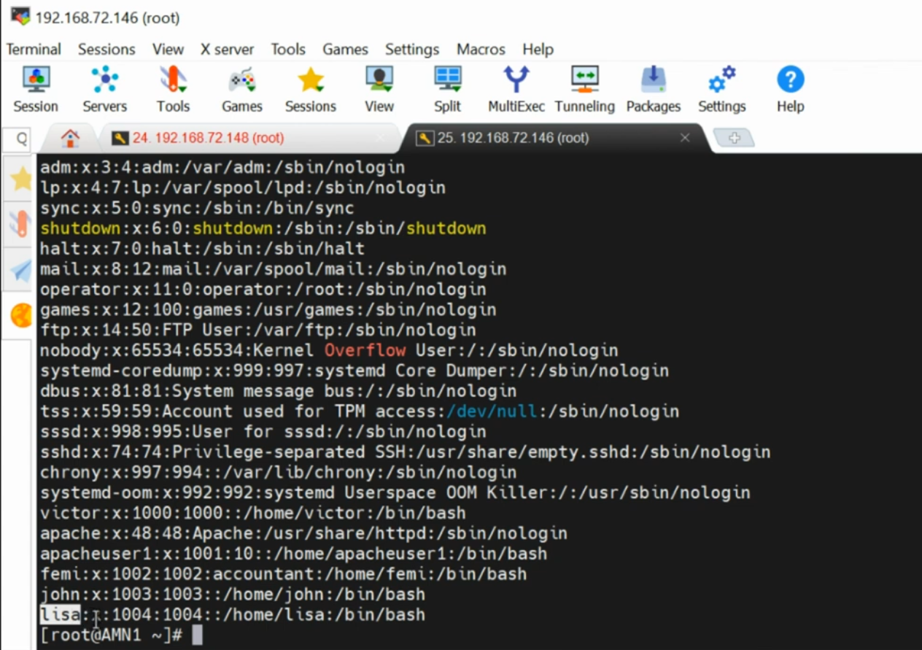Open the Tools toolbar icon
Image resolution: width=922 pixels, height=650 pixels.
[x=173, y=88]
